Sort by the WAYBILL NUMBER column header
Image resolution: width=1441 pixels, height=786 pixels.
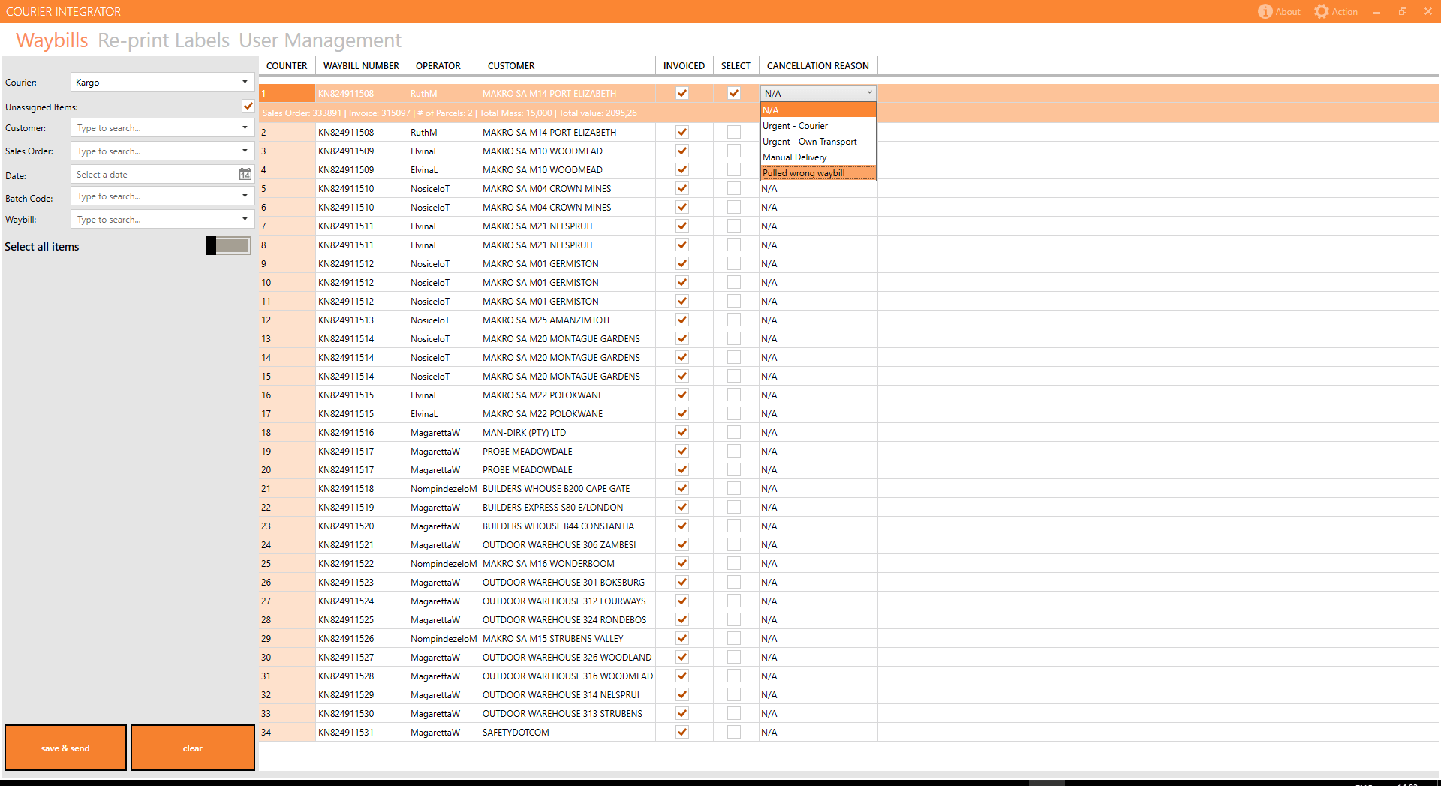coord(361,66)
